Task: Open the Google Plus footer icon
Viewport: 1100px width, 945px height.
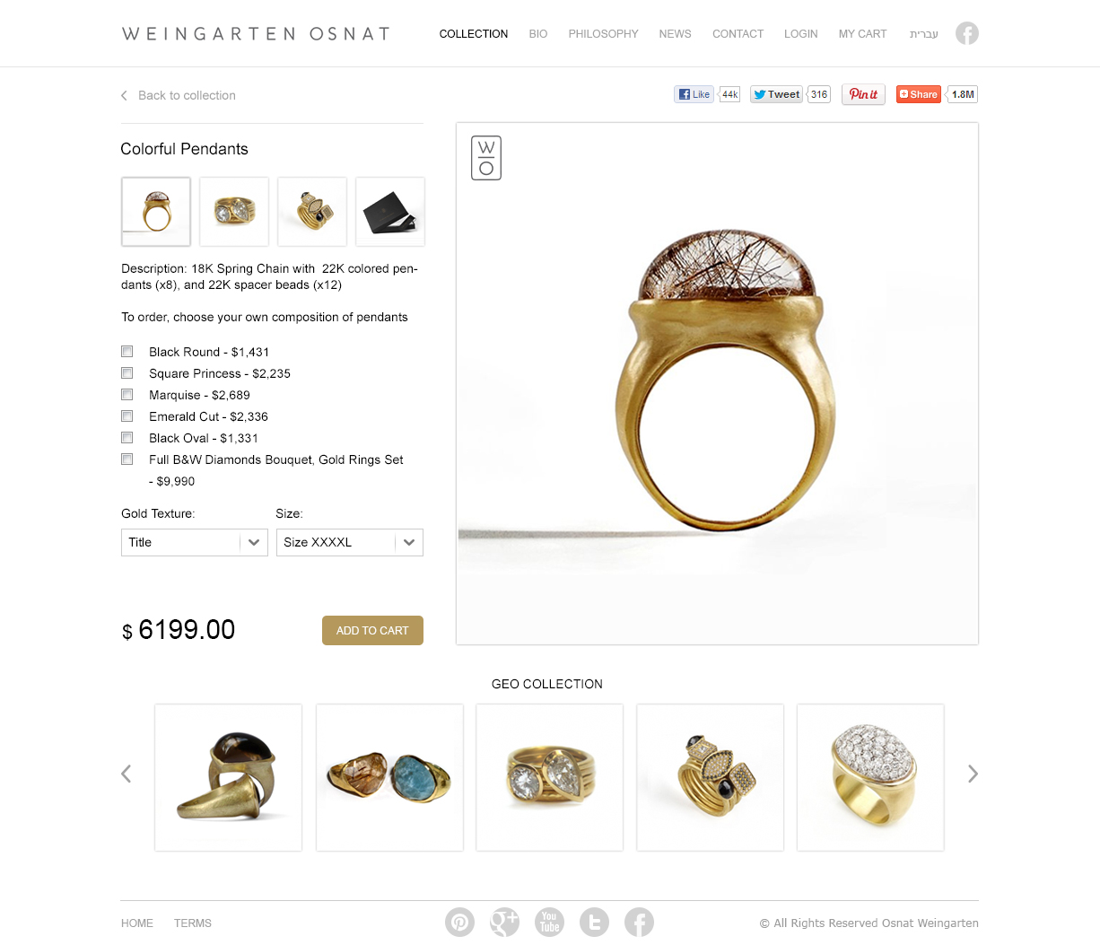Action: tap(504, 922)
